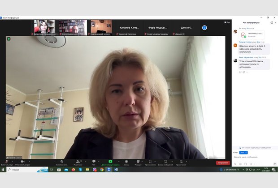Toggle the Чат panel from toolbar
Screen dimensions: 278x188
[x=94, y=162]
